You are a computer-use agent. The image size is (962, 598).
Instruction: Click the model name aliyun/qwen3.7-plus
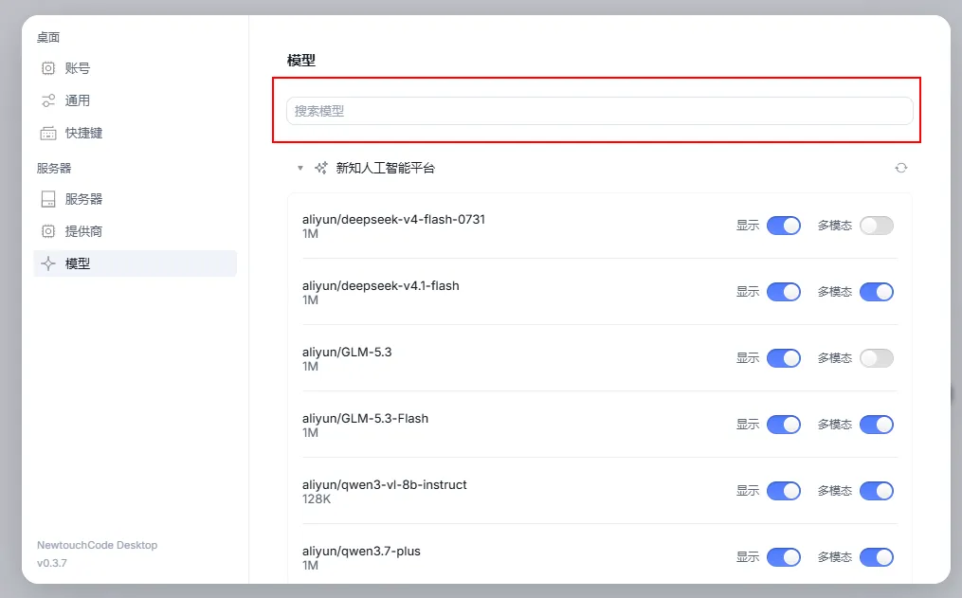(361, 551)
